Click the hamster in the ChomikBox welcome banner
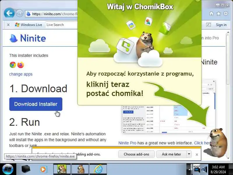Viewport: 233px width, 175px height. (145, 45)
